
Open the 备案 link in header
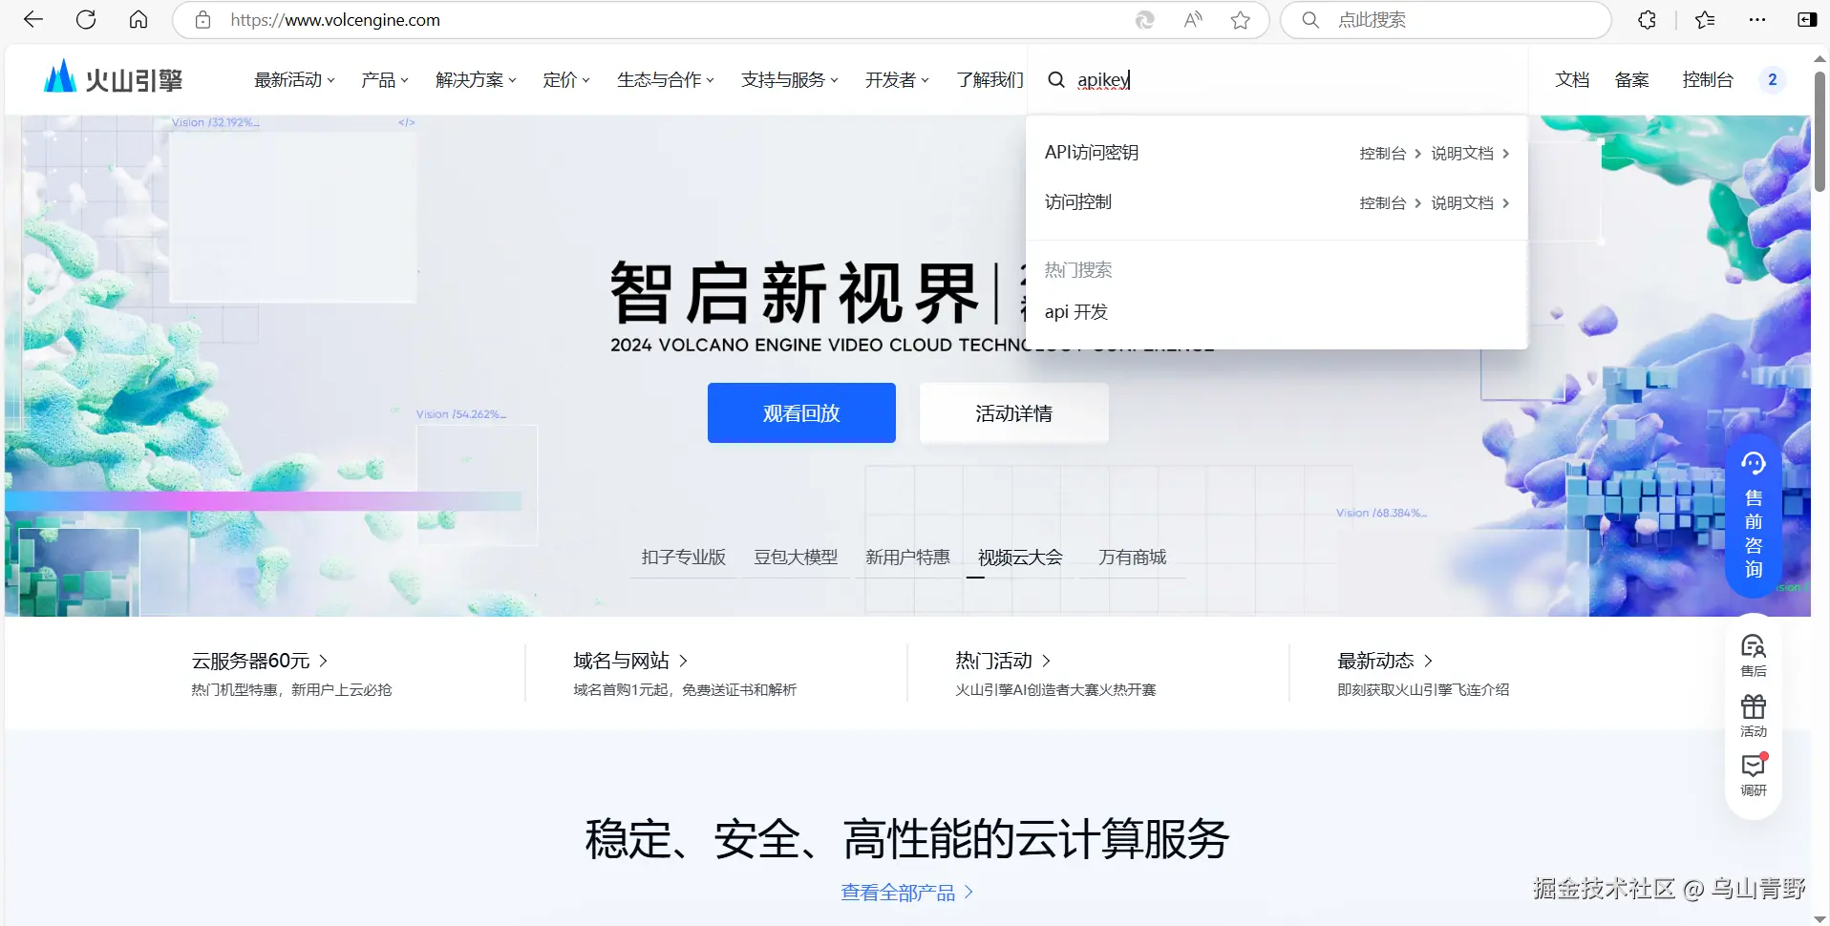[x=1631, y=80]
